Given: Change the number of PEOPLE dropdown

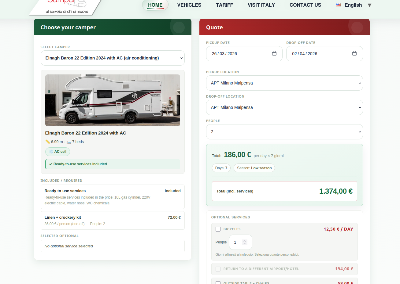Looking at the screenshot, I should pos(284,131).
